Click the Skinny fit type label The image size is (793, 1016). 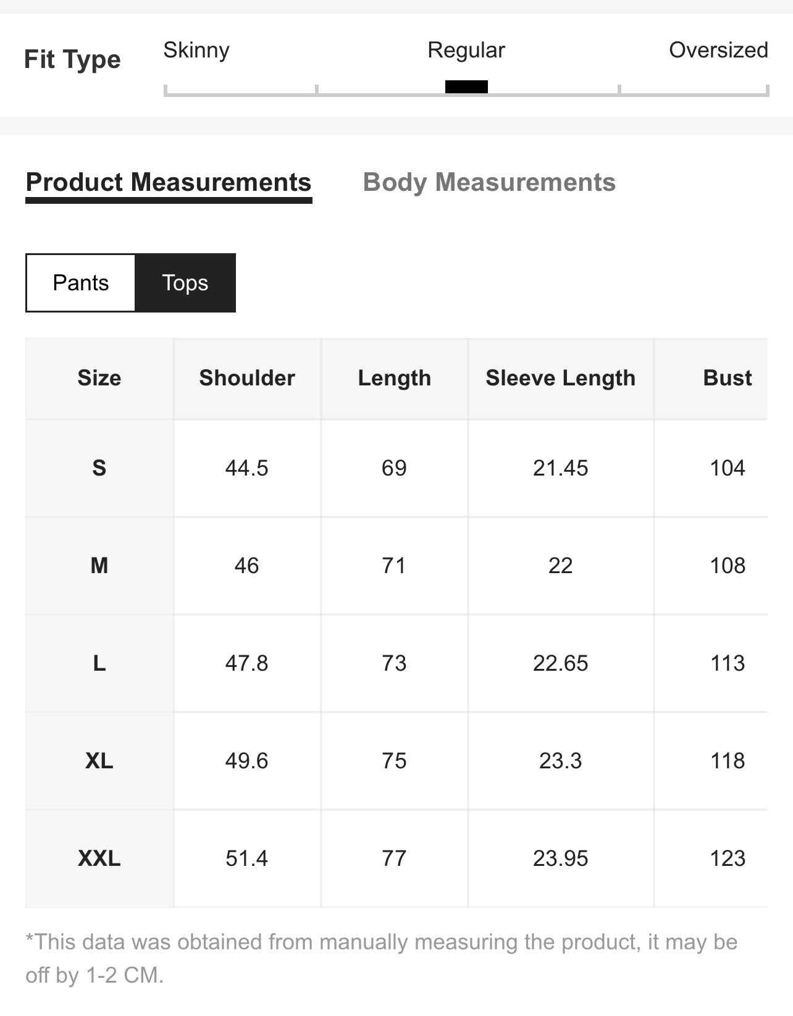[196, 50]
